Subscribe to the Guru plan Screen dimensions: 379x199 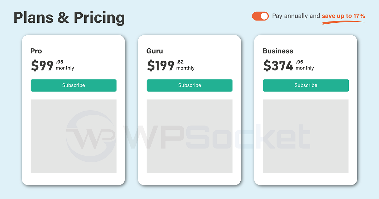189,85
